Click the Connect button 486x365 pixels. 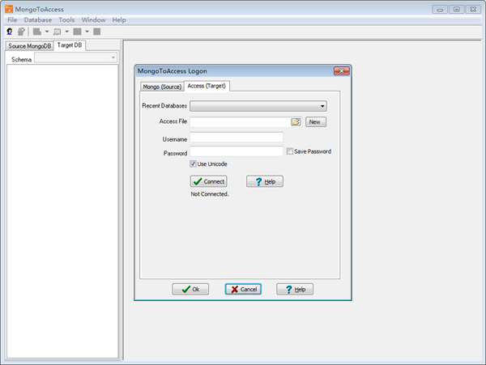pos(209,181)
